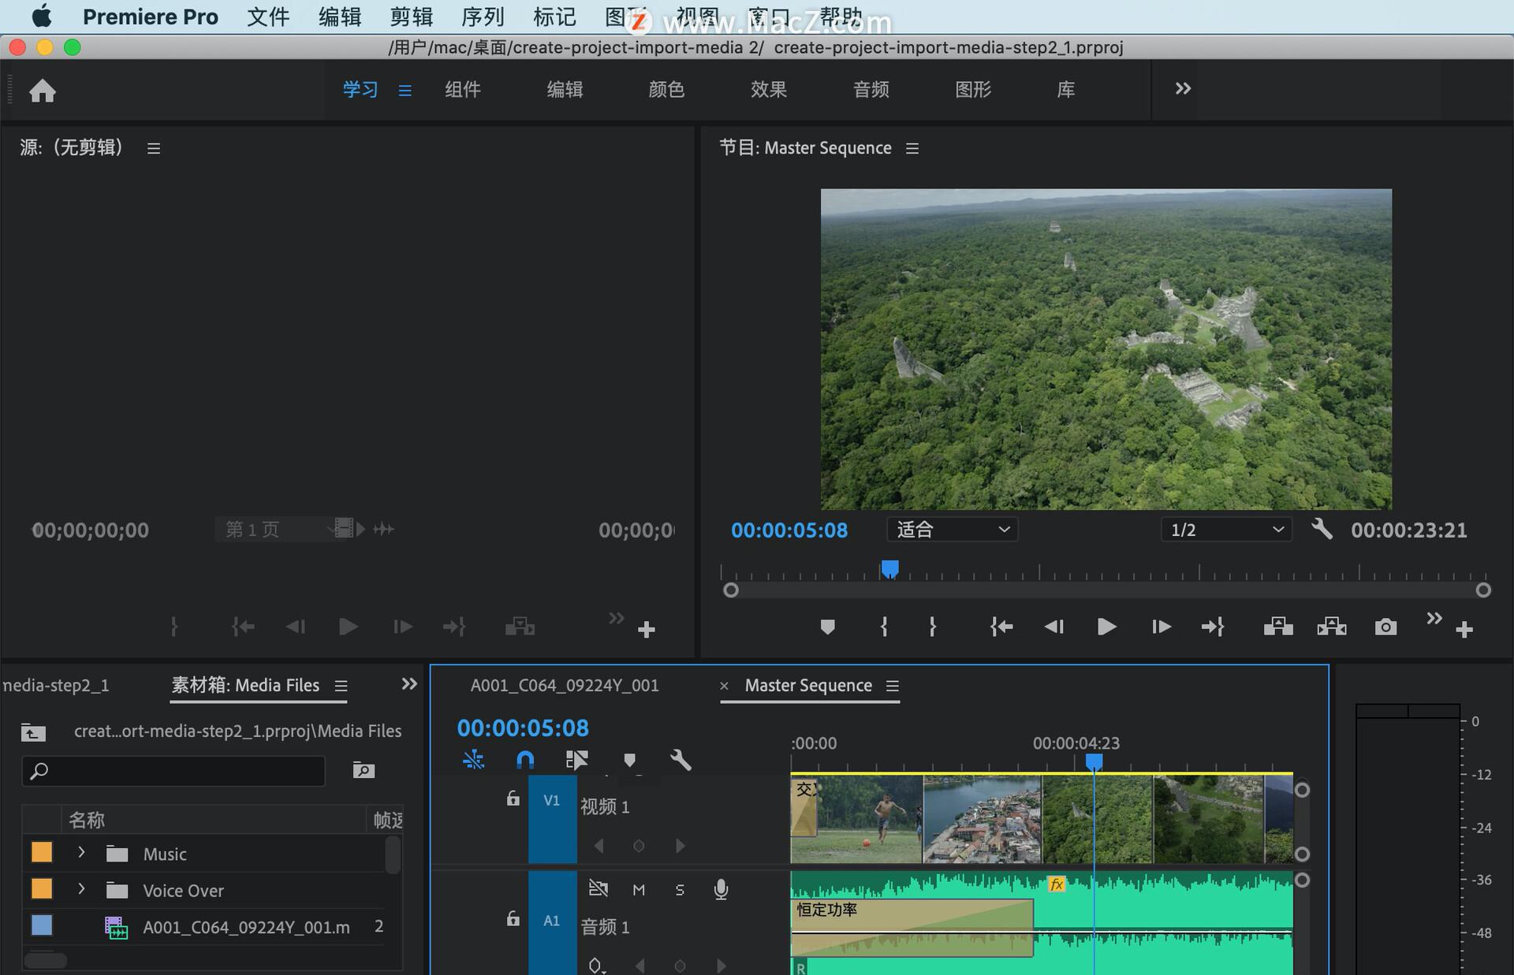
Task: Open the Program monitor panel menu
Action: tap(912, 148)
